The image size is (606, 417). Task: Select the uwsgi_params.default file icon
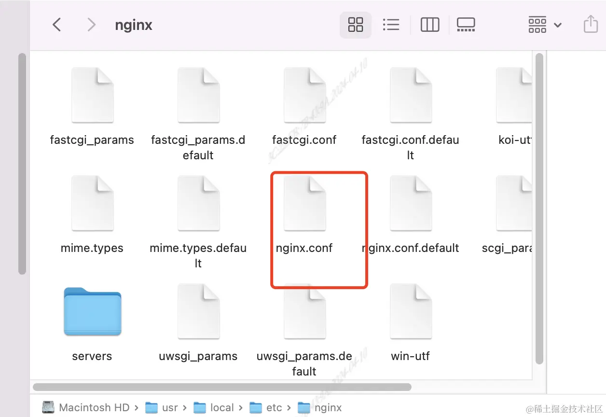304,311
